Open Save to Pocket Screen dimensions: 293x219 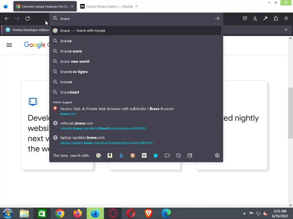tap(245, 18)
